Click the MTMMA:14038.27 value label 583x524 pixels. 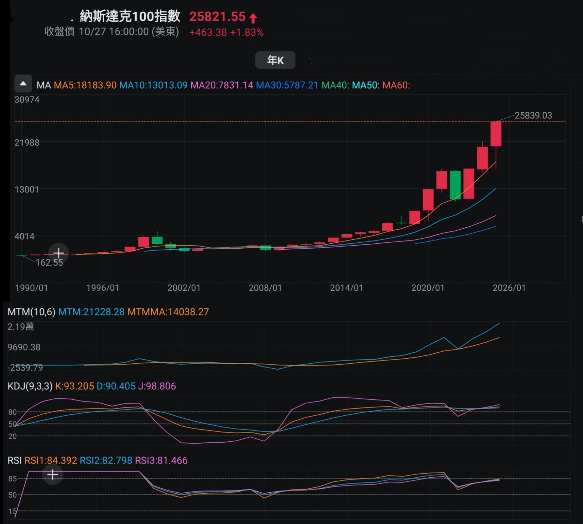[168, 312]
